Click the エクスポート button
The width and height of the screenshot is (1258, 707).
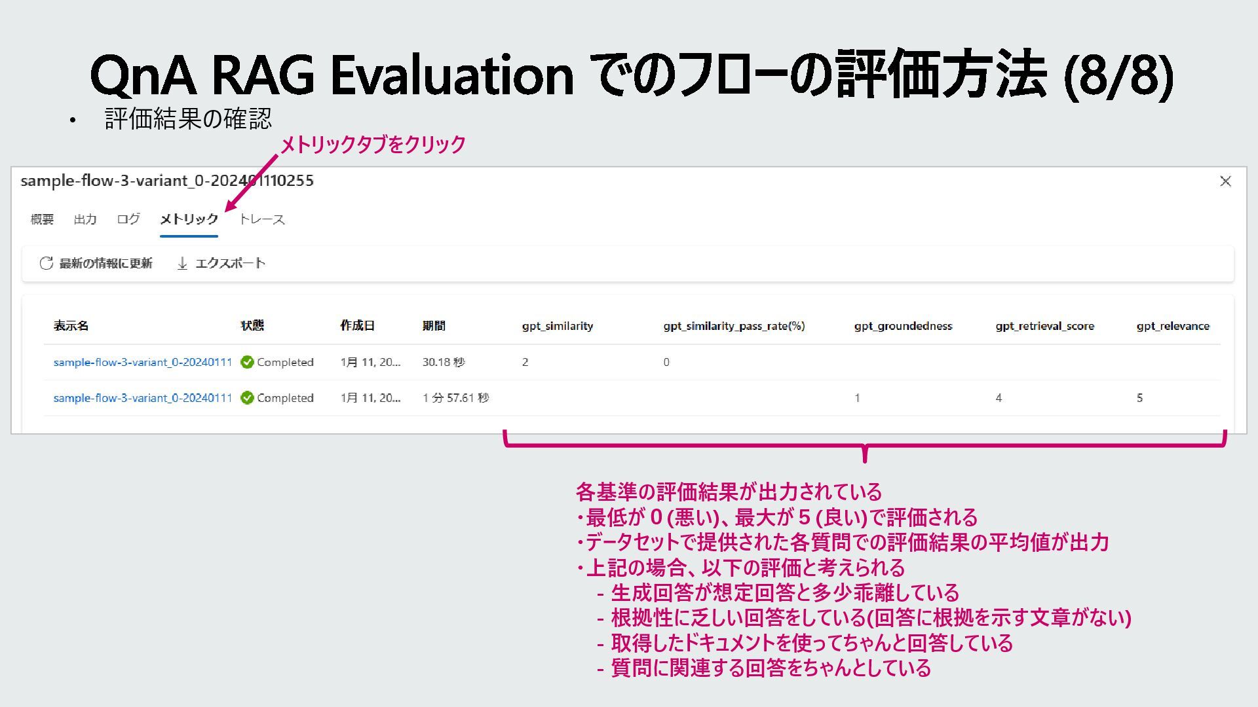point(229,263)
